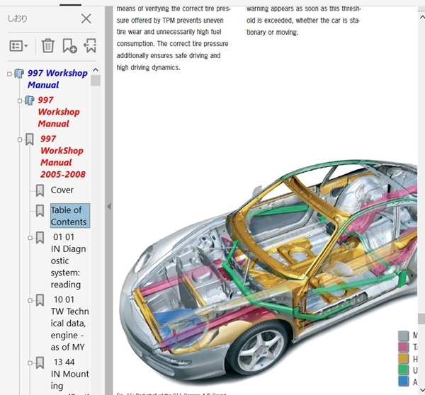Click the bookmark icon beside Table of Contents
The width and height of the screenshot is (425, 395).
40,210
